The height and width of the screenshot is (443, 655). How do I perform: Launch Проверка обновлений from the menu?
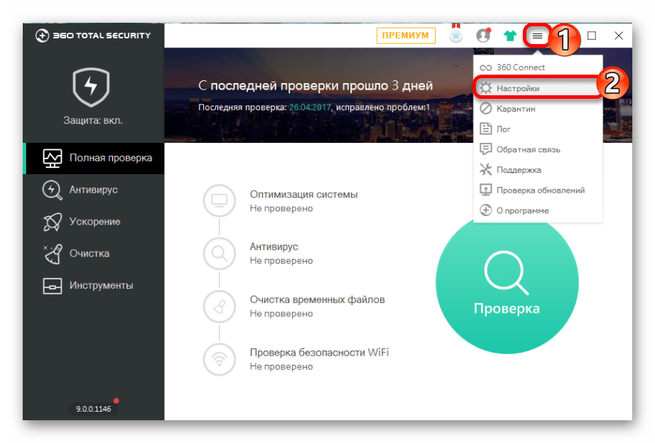click(x=542, y=190)
